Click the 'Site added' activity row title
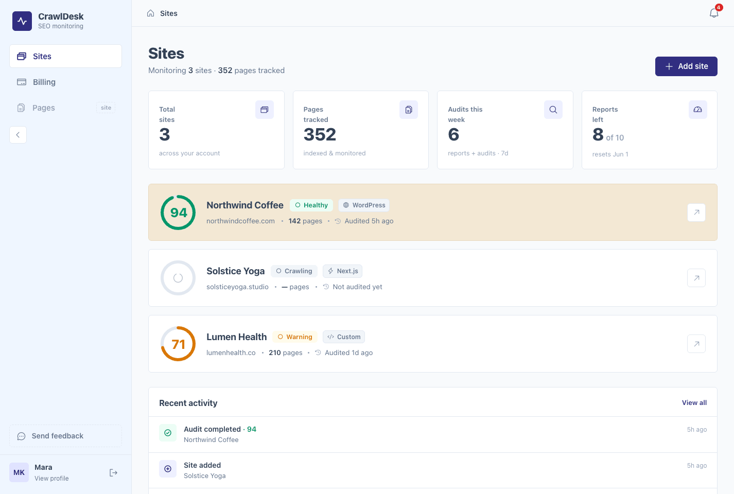Viewport: 734px width, 494px height. pyautogui.click(x=202, y=465)
